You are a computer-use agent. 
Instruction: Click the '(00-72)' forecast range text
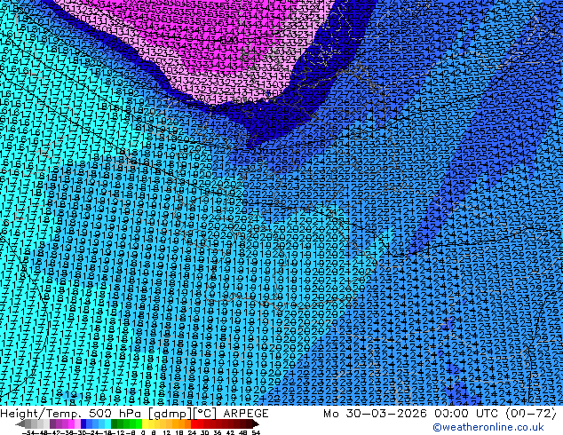click(531, 414)
